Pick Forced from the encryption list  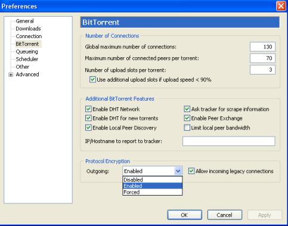153,192
